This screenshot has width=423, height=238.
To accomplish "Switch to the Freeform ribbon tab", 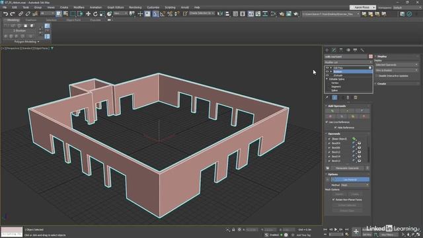I will [31, 20].
